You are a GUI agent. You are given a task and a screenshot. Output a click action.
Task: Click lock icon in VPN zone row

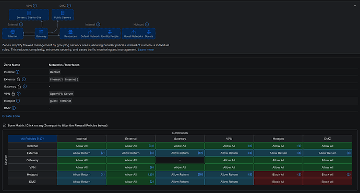(x=13, y=94)
